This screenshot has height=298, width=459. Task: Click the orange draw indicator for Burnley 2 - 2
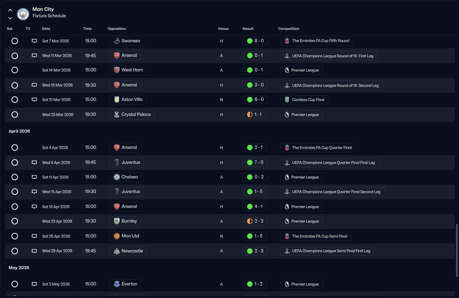coord(250,221)
